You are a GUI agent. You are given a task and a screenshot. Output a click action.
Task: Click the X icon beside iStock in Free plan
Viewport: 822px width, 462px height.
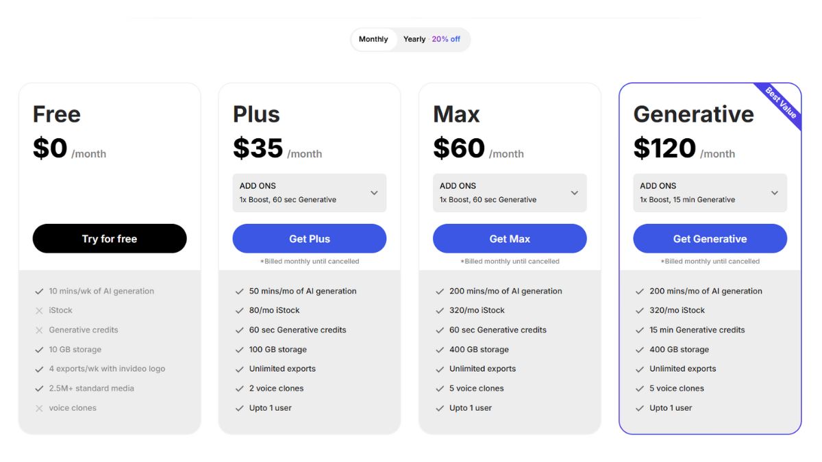39,311
